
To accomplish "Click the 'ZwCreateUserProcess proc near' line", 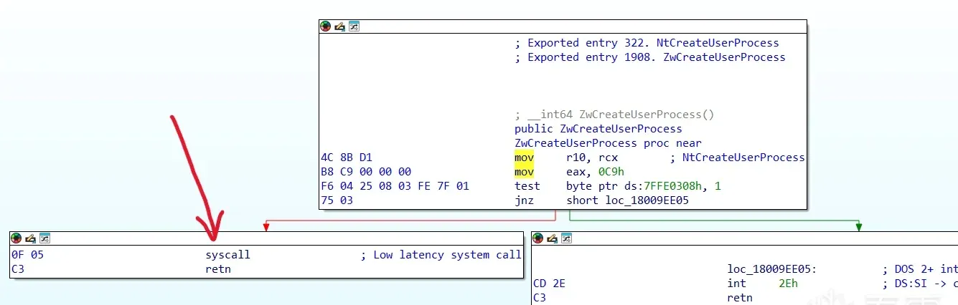I will click(608, 143).
